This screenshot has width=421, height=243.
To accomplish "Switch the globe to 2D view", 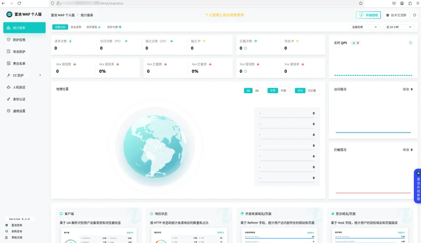I will [258, 90].
